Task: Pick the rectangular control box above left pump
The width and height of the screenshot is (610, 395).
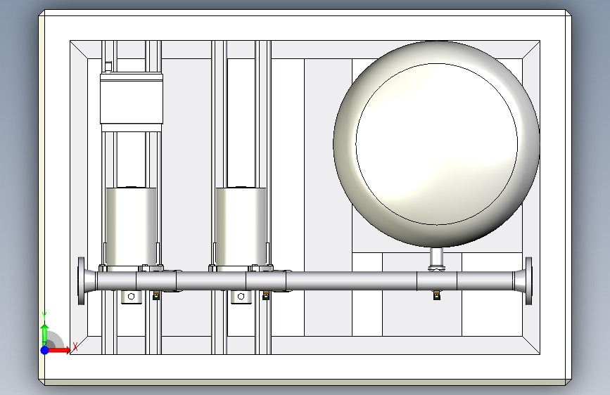Action: (132, 98)
